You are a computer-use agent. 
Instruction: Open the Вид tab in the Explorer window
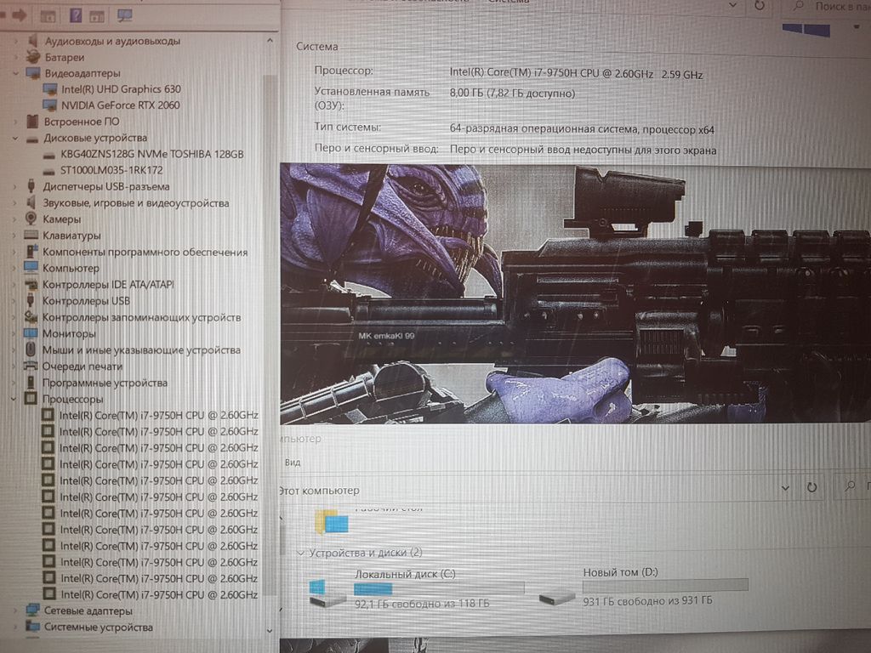coord(293,462)
